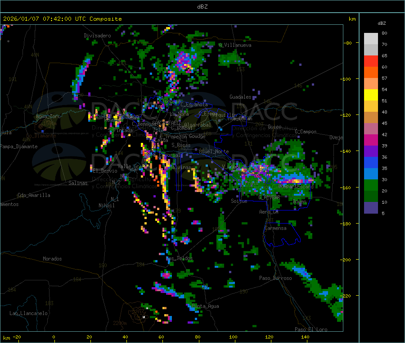This screenshot has height=343, width=405.
Task: Select the purple 36–39 dBZ legend swatch
Action: click(371, 151)
